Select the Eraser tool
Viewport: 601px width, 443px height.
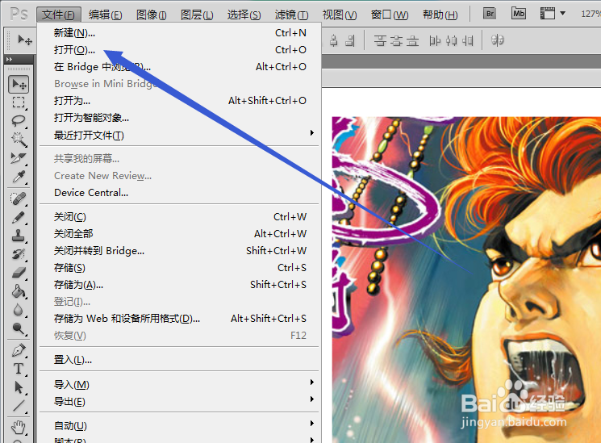[19, 272]
